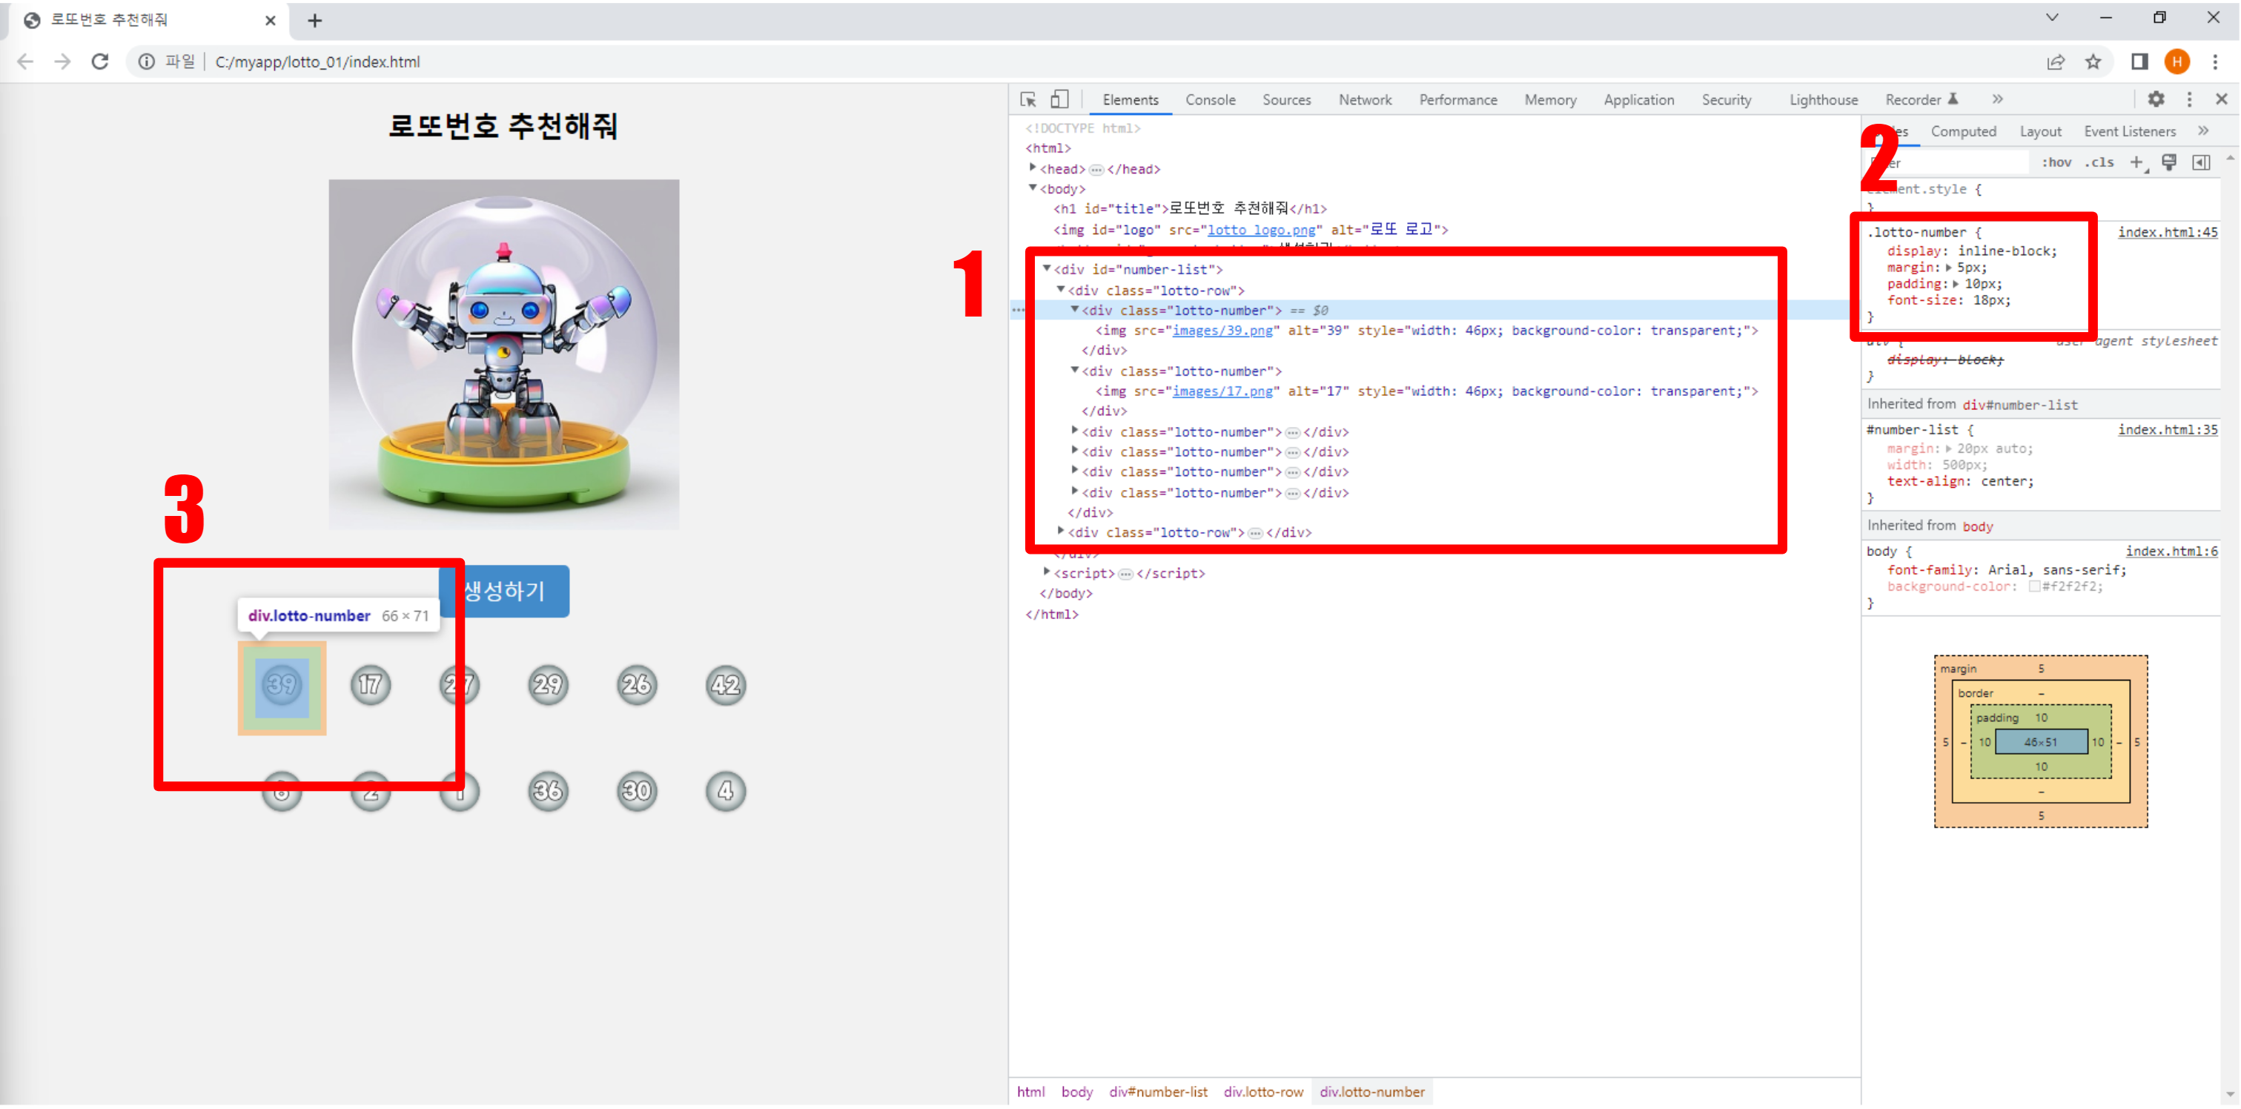Switch to the Computed styles tab

[x=1964, y=131]
